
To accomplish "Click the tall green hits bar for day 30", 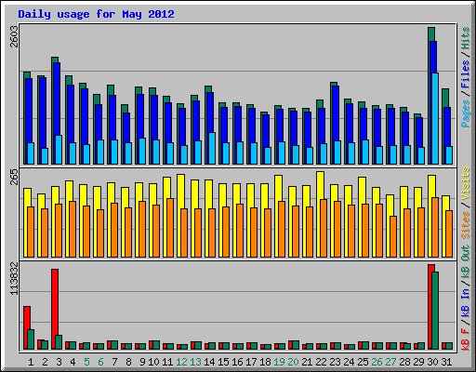I will pyautogui.click(x=431, y=34).
